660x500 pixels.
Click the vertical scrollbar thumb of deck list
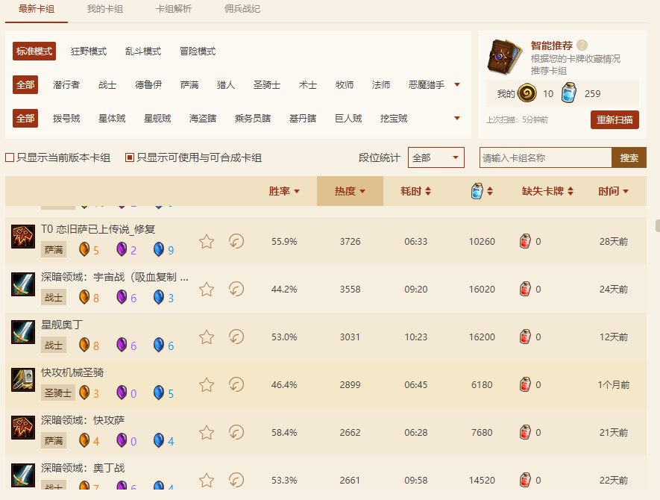(657, 226)
